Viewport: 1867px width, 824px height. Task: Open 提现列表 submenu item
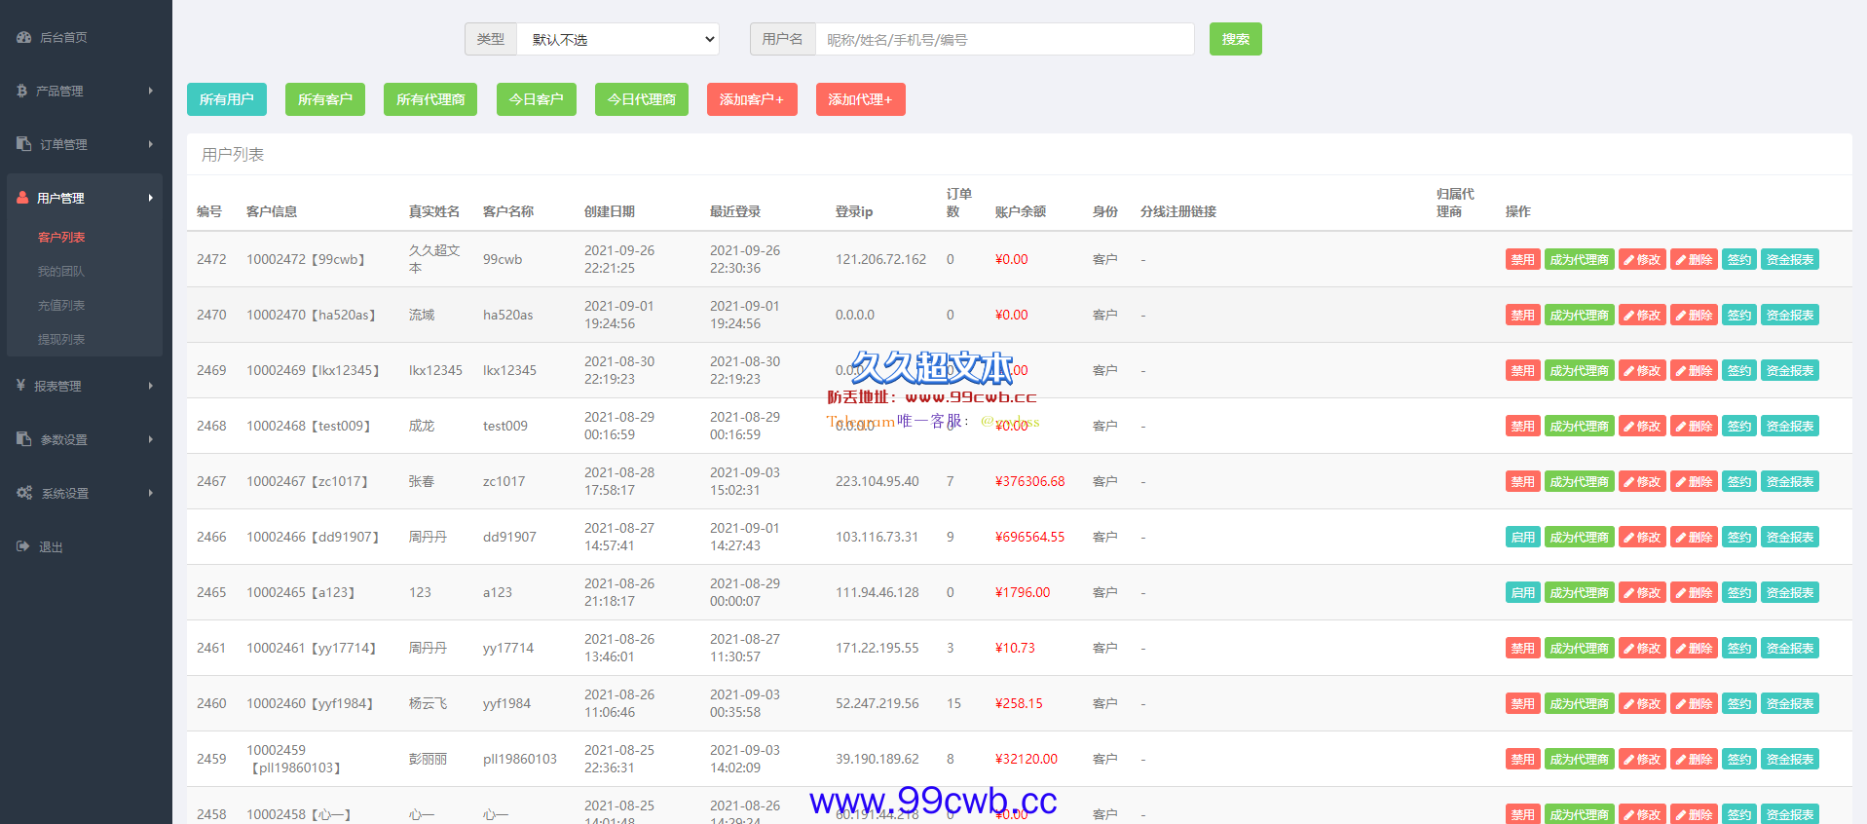pyautogui.click(x=61, y=339)
